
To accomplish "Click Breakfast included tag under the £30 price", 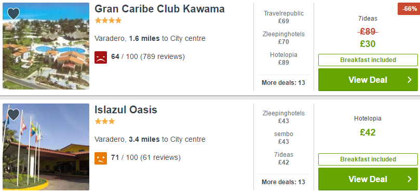I will click(368, 60).
